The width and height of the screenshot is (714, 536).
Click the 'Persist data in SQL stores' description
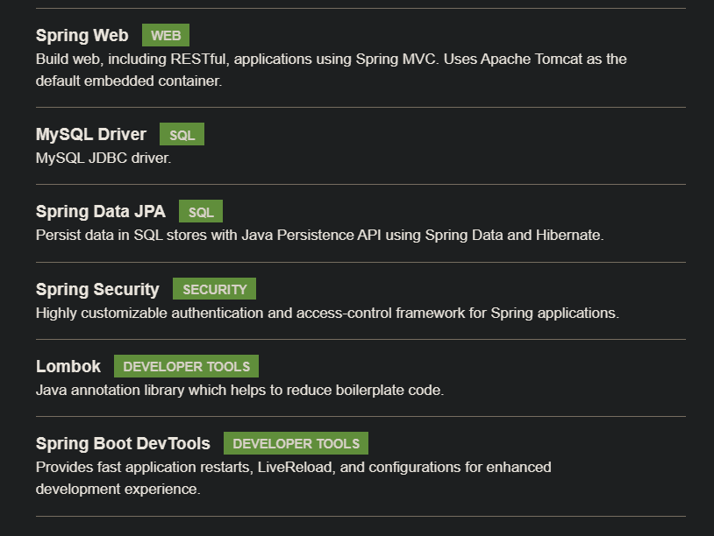(319, 235)
